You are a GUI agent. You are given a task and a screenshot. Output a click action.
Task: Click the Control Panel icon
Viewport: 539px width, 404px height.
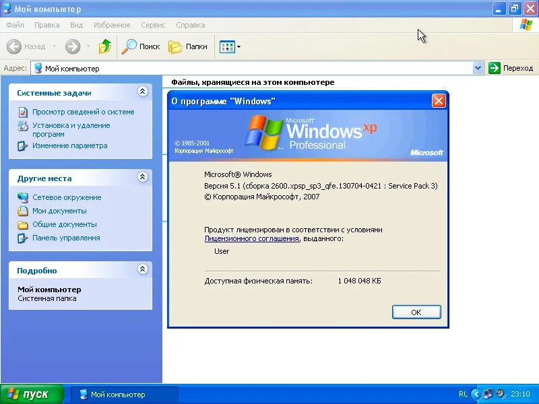point(23,238)
